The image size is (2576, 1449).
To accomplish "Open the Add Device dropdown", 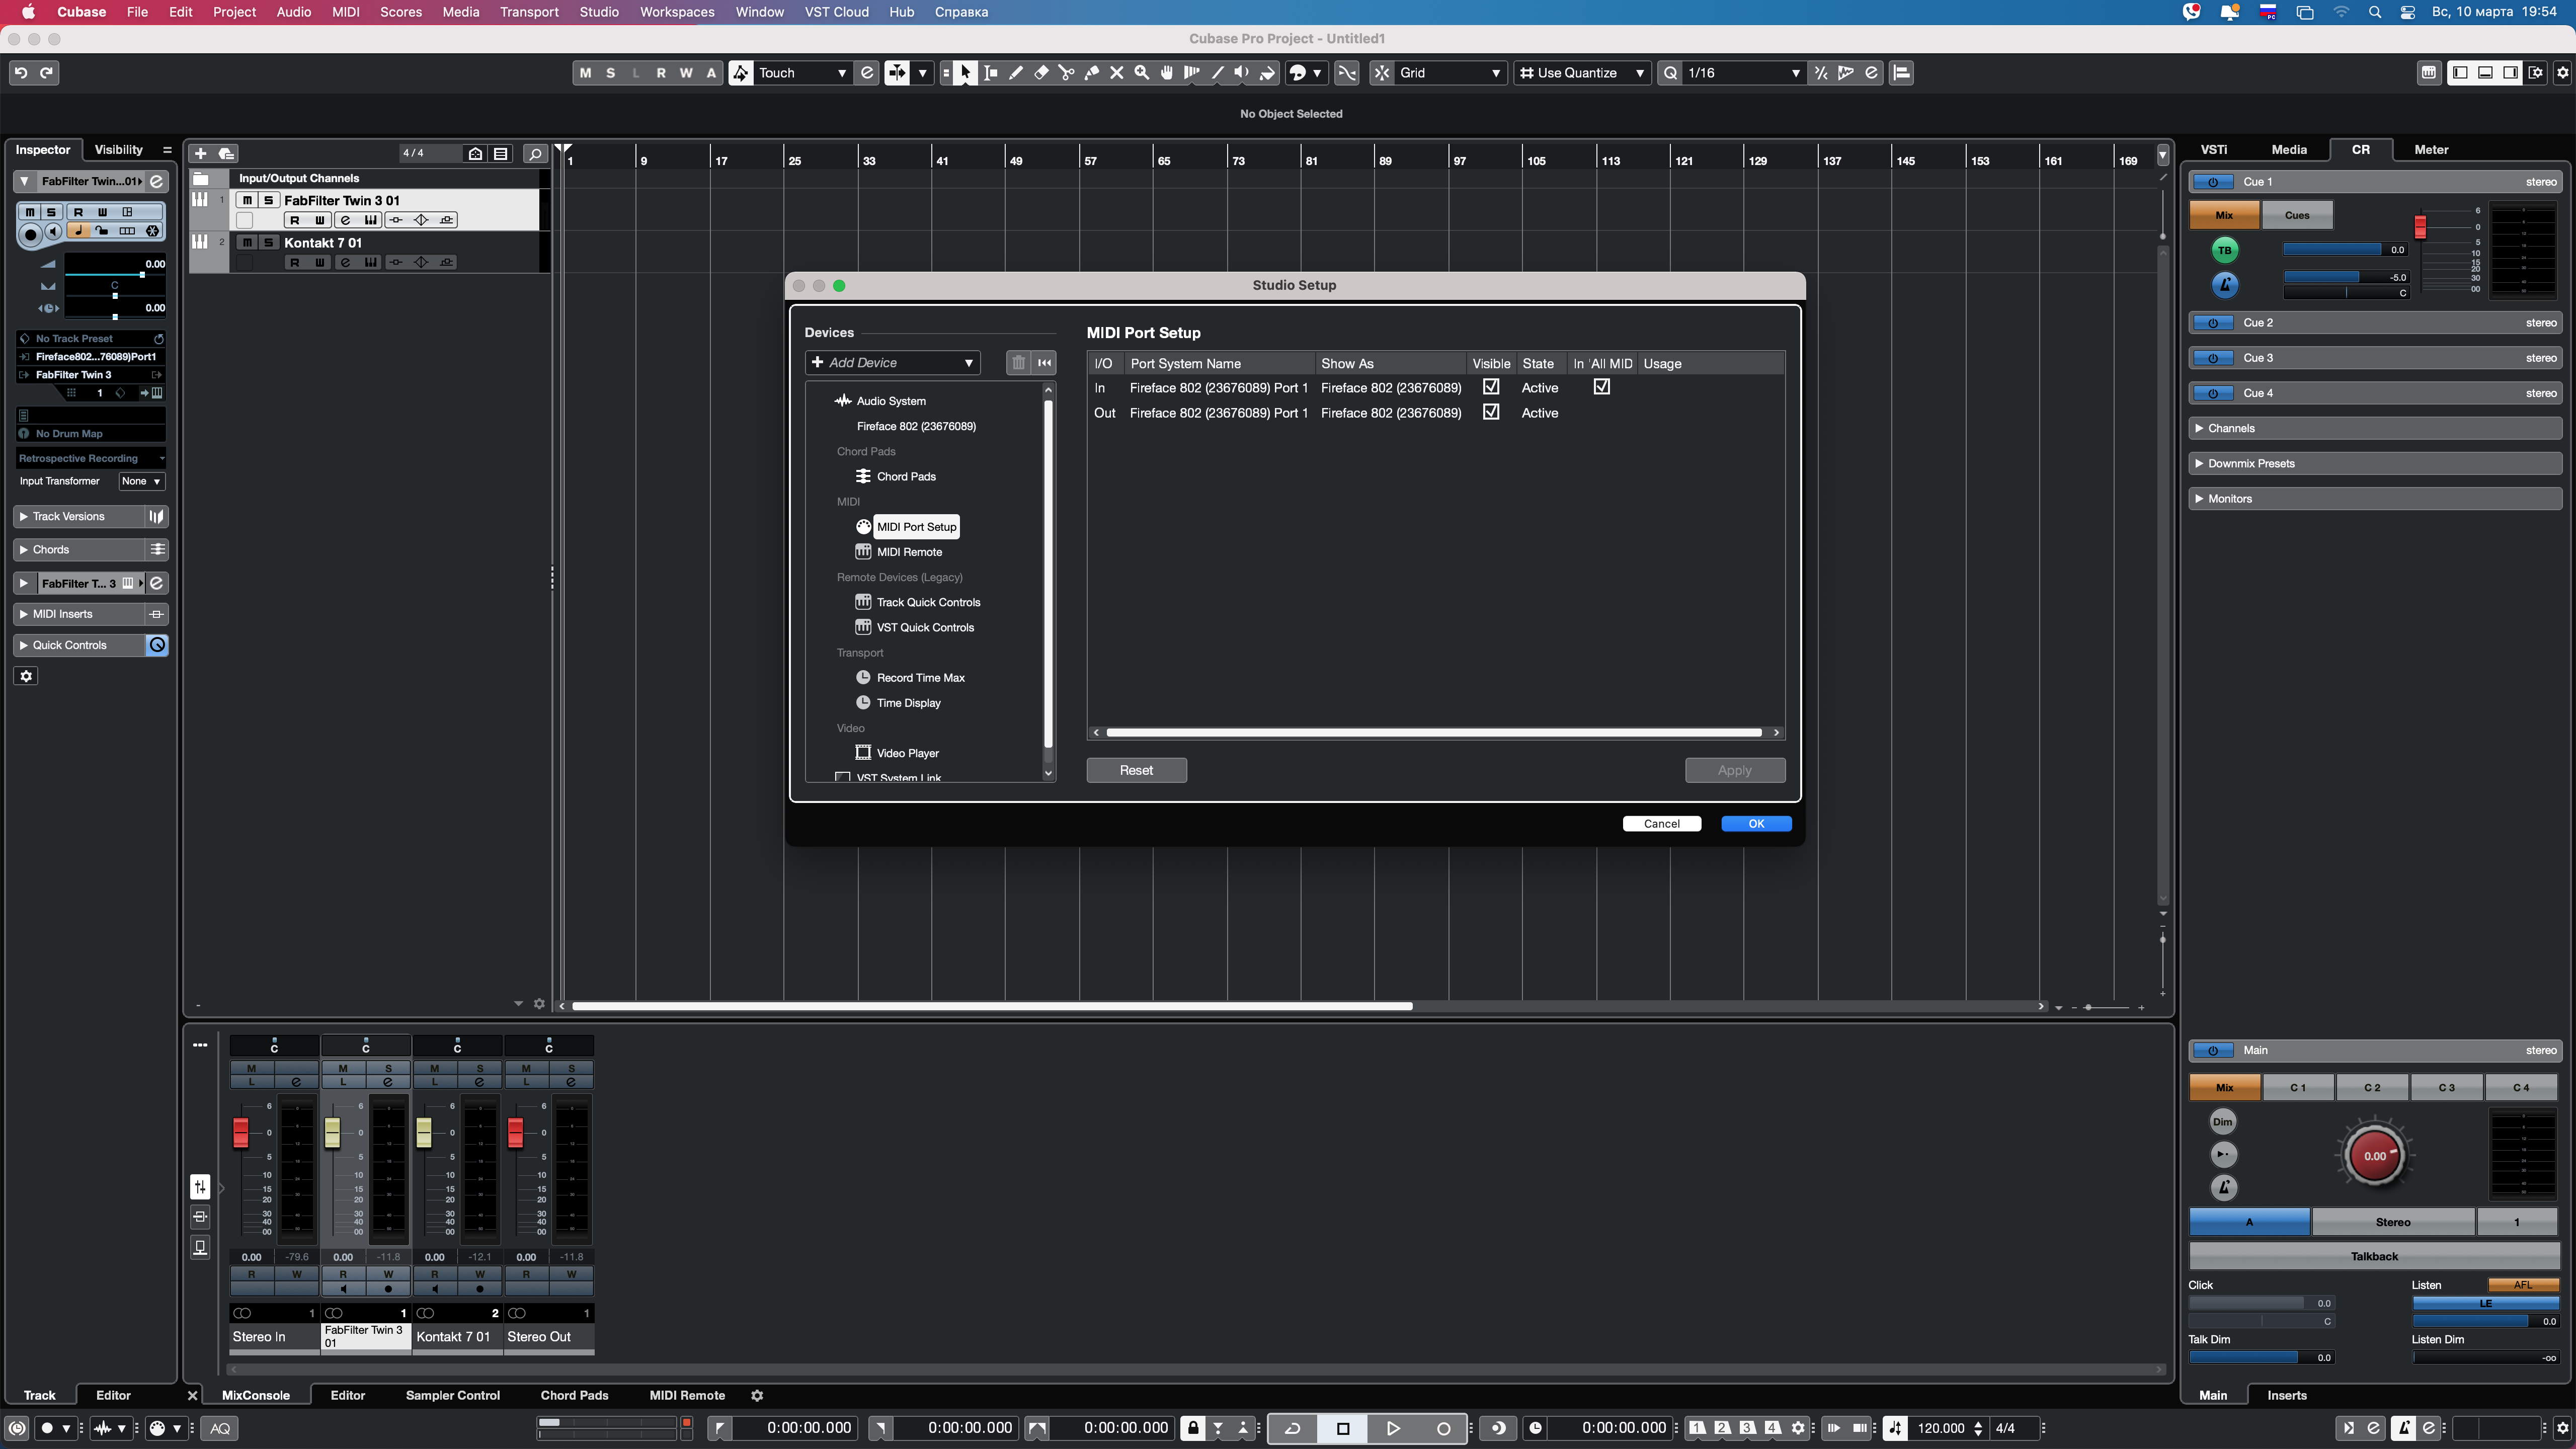I will [893, 363].
